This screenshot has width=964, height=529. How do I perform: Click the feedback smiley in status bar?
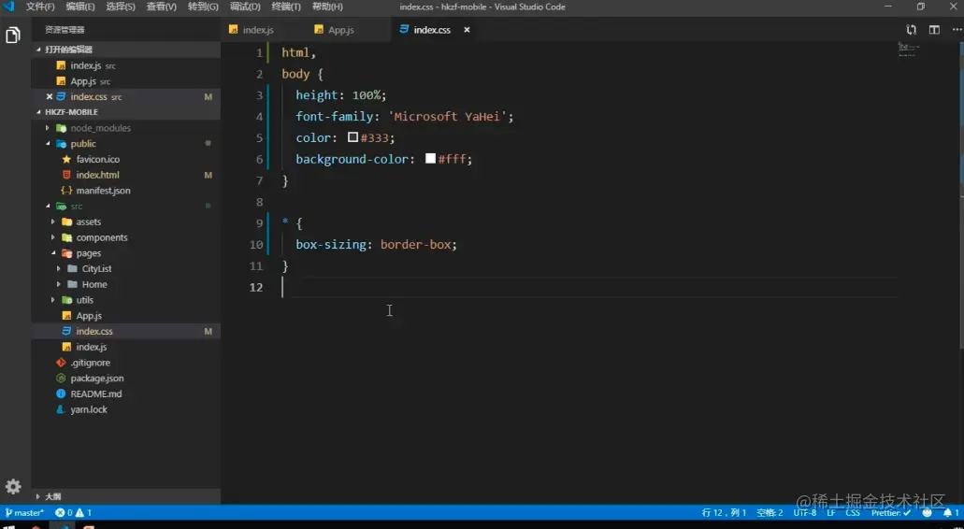point(928,512)
